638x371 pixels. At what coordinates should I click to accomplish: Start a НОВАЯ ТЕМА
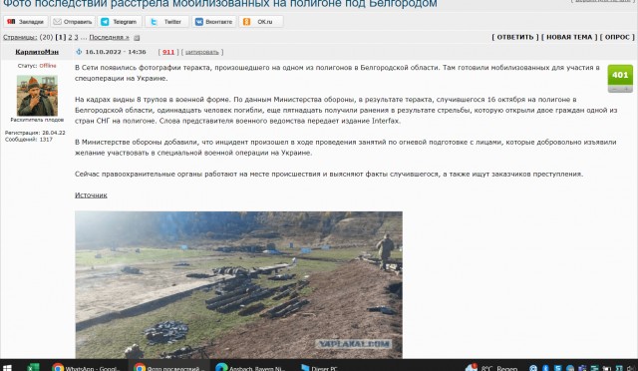pyautogui.click(x=569, y=37)
